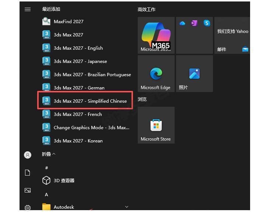Launch MaxFind 2027 from the list
The height and width of the screenshot is (212, 270).
point(85,21)
